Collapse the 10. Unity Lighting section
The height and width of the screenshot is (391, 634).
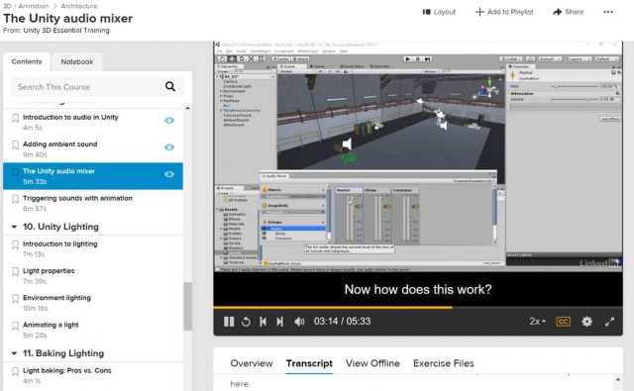[14, 227]
